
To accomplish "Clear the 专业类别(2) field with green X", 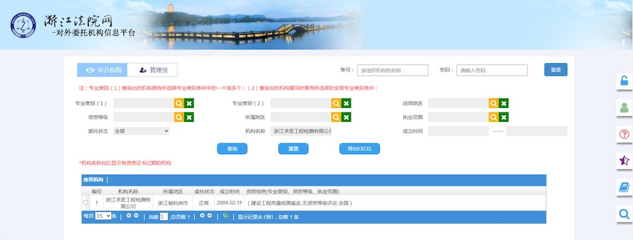I will click(x=346, y=104).
